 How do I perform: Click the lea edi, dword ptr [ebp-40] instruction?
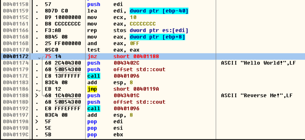point(138,11)
